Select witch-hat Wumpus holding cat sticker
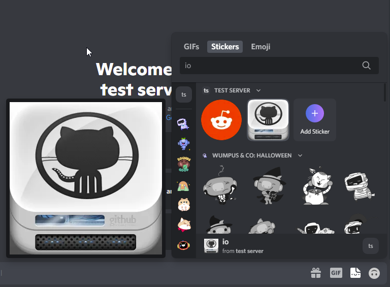The image size is (390, 287). click(x=269, y=186)
